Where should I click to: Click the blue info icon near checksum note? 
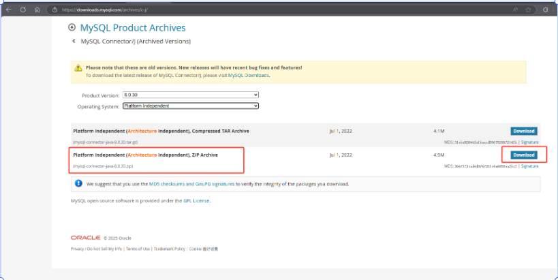click(x=78, y=183)
